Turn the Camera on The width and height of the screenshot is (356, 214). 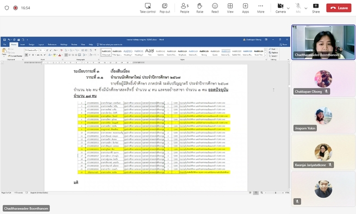[280, 8]
